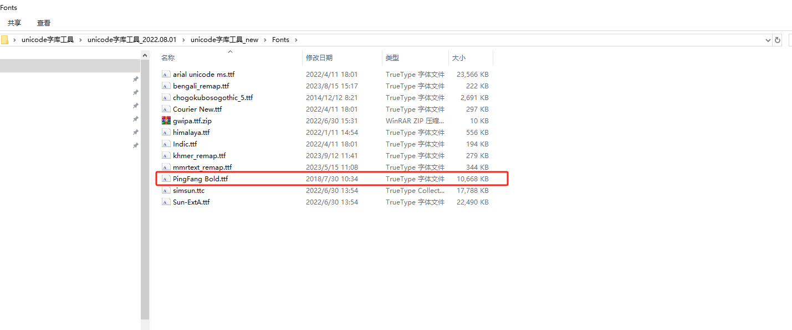The image size is (792, 330).
Task: Select file name Indic.ttf
Action: [185, 144]
